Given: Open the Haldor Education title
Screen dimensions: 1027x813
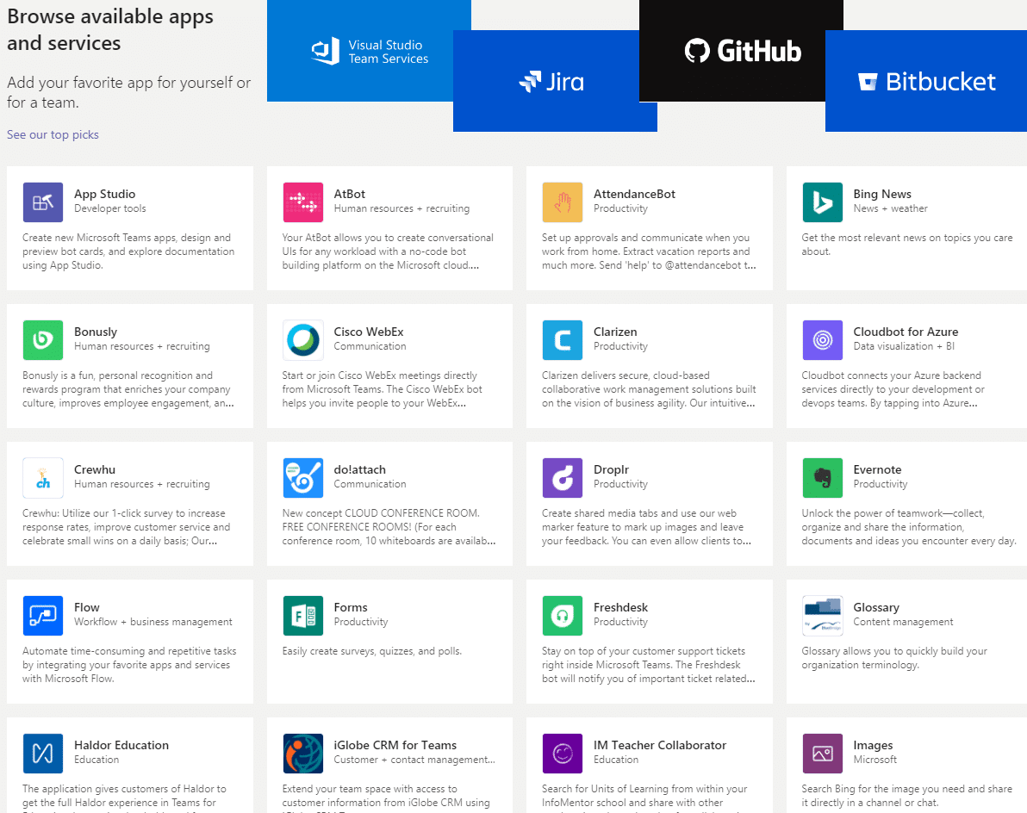Looking at the screenshot, I should pyautogui.click(x=121, y=745).
